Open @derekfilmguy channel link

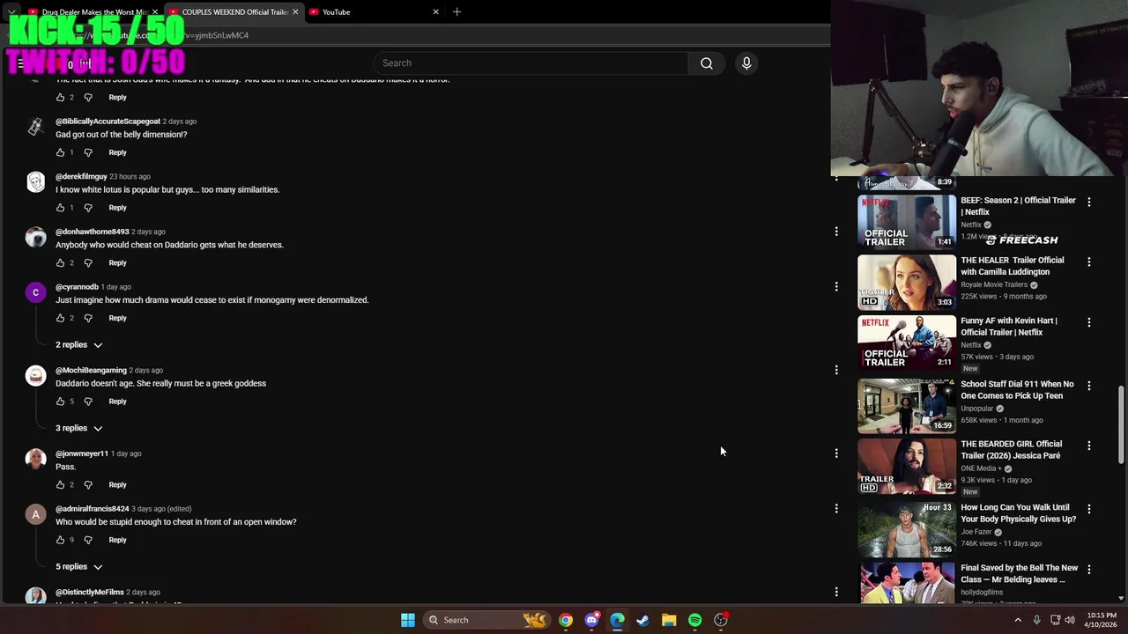pyautogui.click(x=81, y=177)
